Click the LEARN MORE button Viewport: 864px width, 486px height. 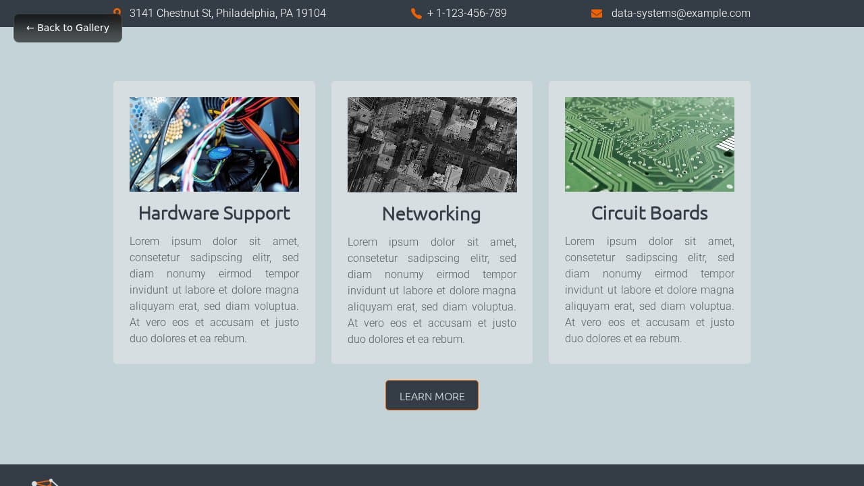pos(431,396)
